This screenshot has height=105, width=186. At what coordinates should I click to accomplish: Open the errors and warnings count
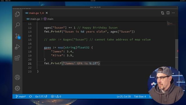tap(56, 97)
